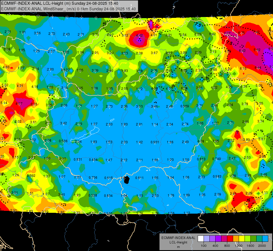Click the legend label 400

(215, 246)
